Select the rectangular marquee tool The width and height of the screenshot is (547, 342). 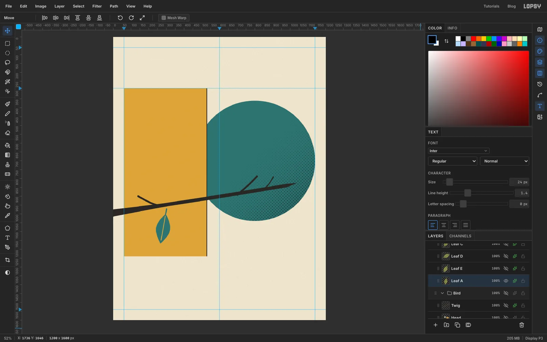8,43
